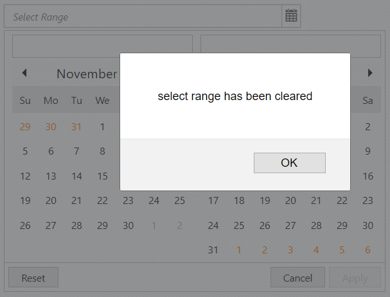Go to next month arrow
Screen dimensions: 390x297
point(370,73)
